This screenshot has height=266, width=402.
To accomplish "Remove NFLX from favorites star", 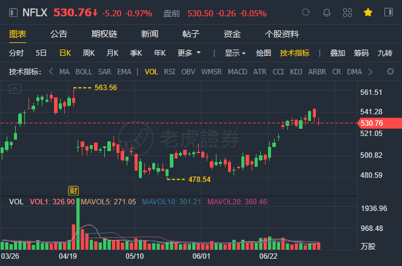I will tap(368, 12).
